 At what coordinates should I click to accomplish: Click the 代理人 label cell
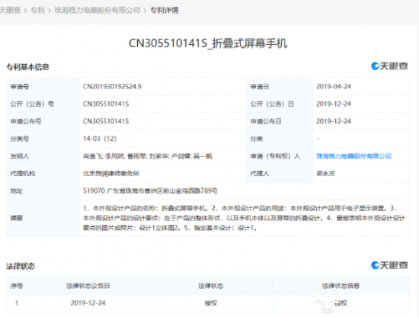[x=280, y=174]
